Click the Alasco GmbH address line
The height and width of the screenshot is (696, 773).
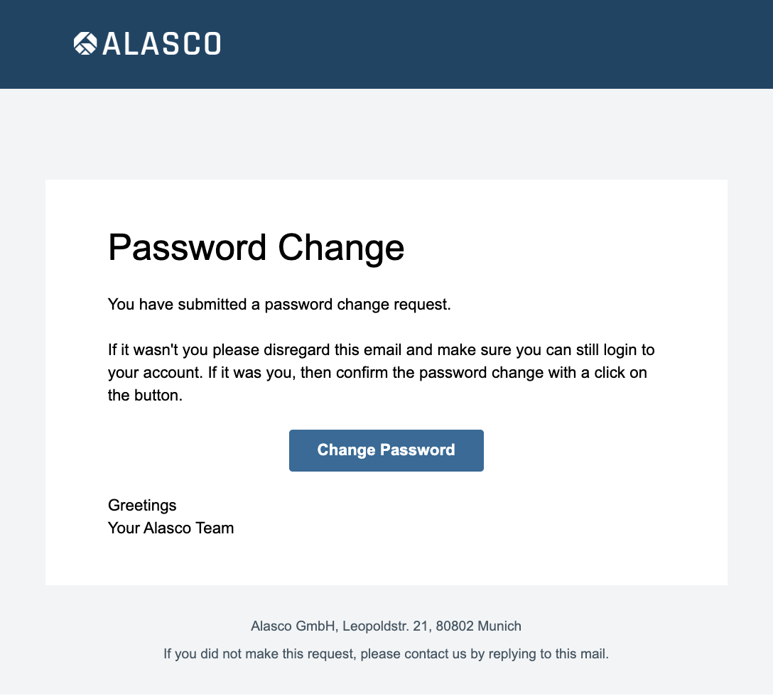click(x=386, y=626)
